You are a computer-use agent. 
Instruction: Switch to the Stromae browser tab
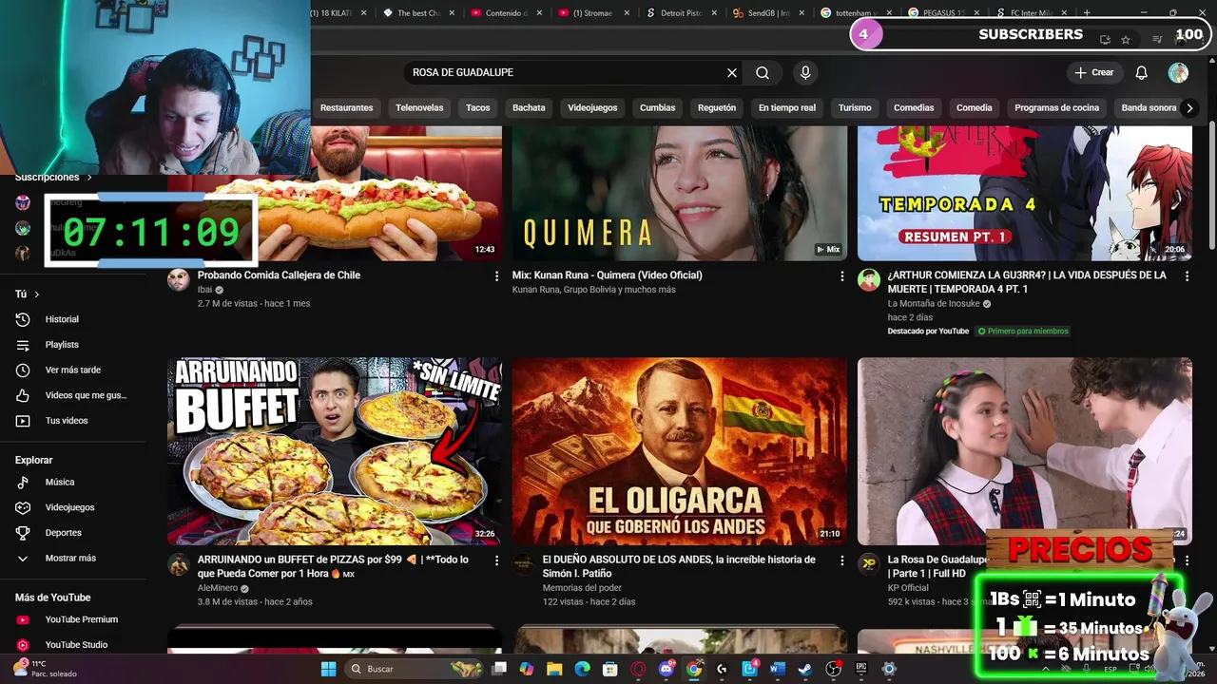click(591, 13)
